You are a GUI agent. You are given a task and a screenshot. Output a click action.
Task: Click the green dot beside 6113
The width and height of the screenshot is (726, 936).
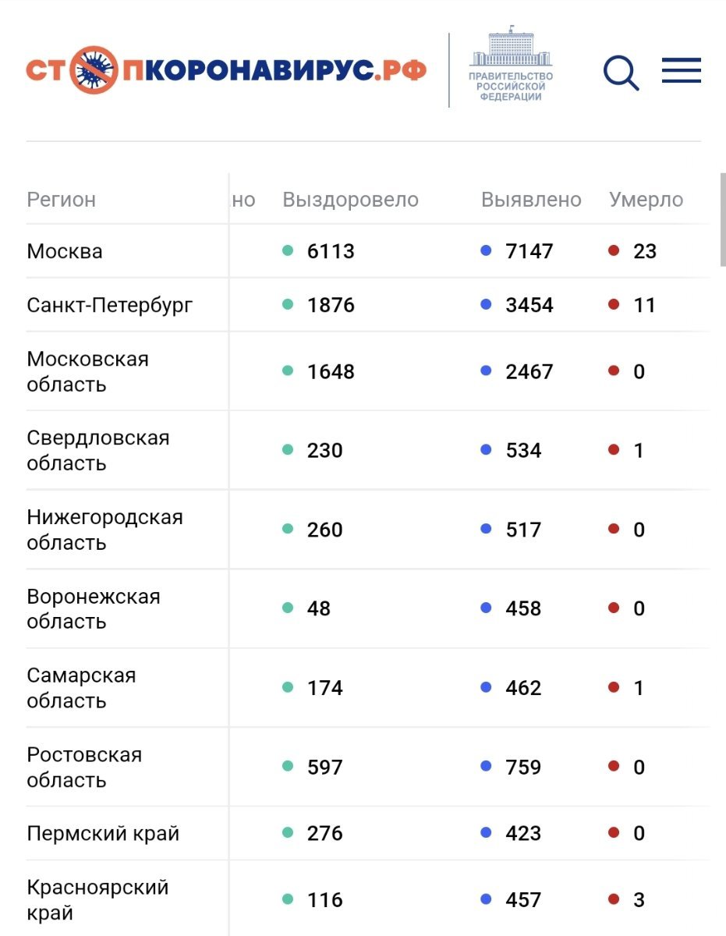pyautogui.click(x=288, y=251)
